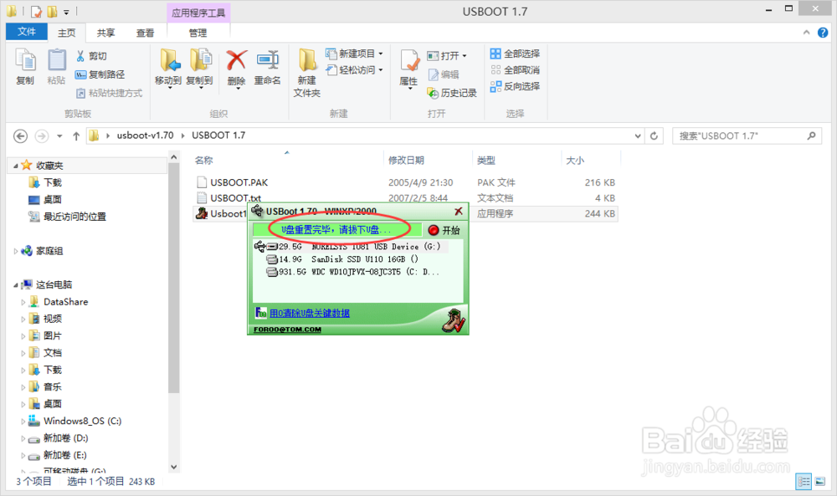Click 反向选择 to invert selection
This screenshot has width=837, height=496.
pos(515,85)
